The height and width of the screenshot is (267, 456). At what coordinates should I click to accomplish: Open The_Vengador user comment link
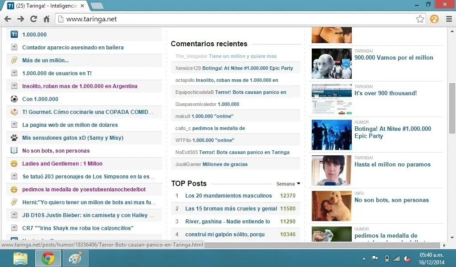tap(191, 56)
